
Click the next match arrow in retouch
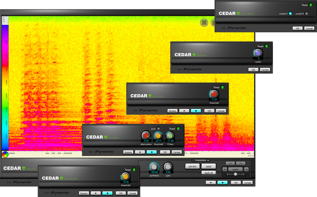pos(246,169)
